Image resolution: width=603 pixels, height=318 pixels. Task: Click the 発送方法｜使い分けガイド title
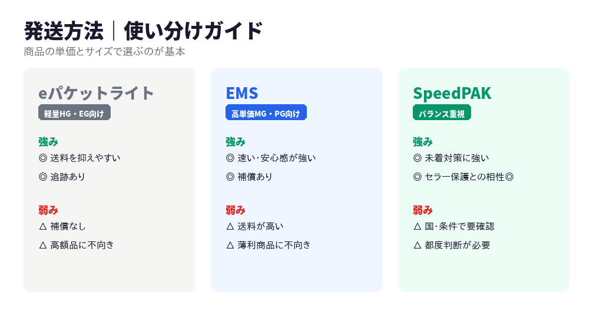(143, 31)
